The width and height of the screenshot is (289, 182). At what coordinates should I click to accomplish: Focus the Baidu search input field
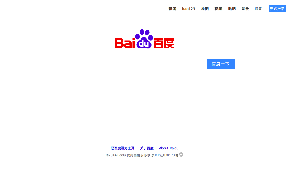coord(130,64)
